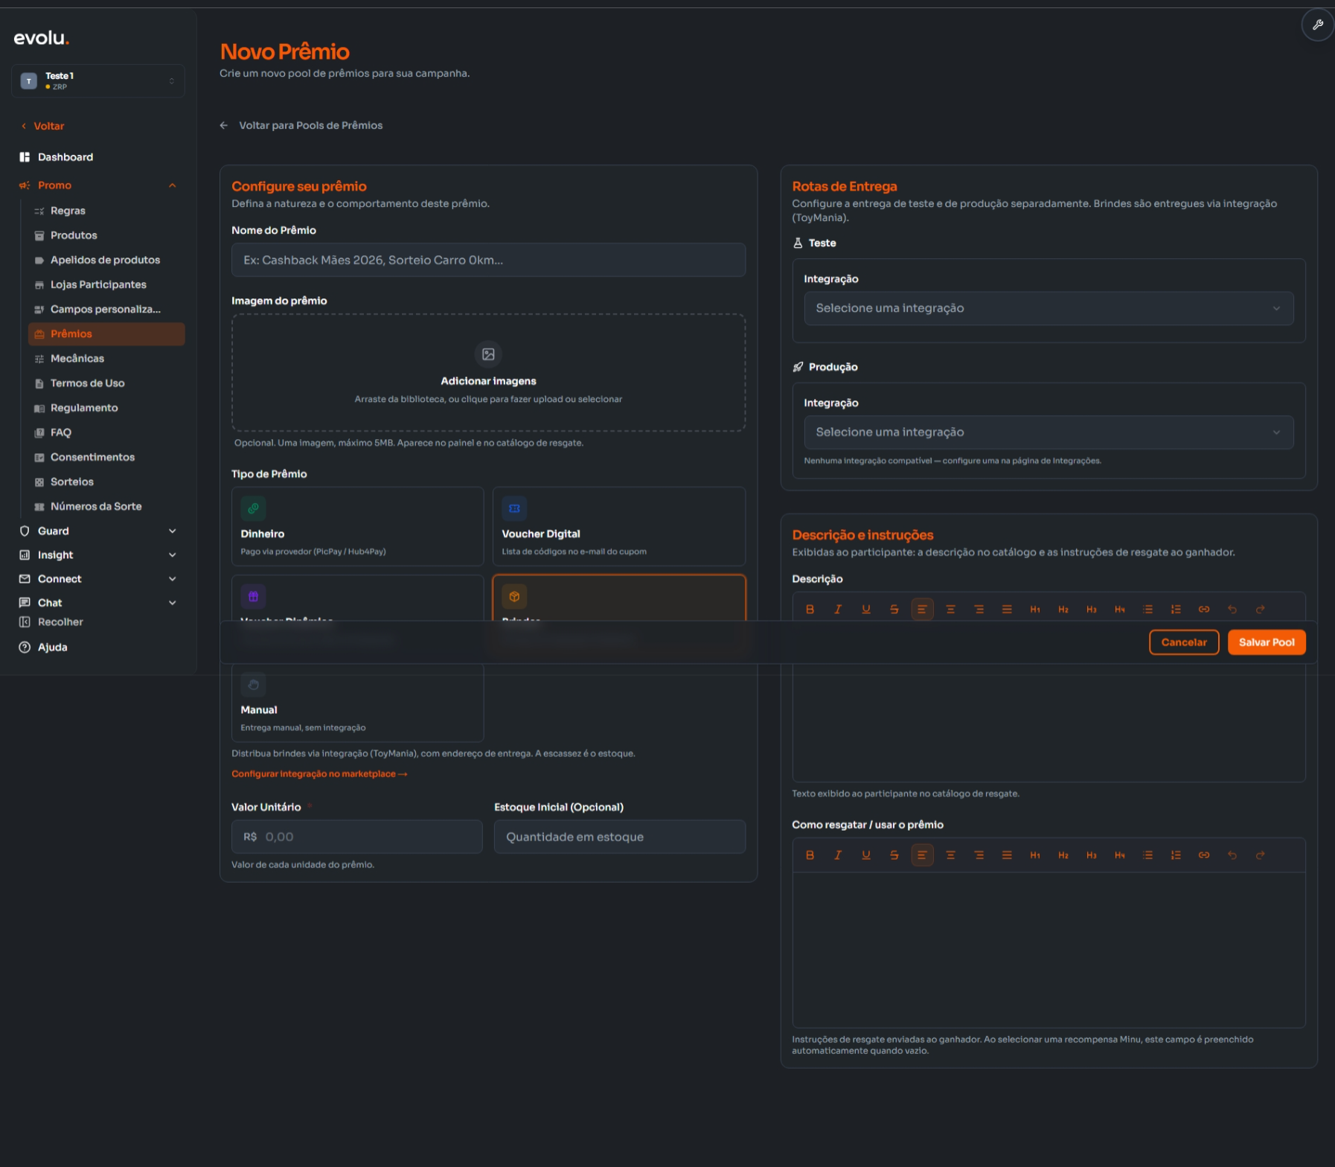
Task: Click the Valor Unitário amount field
Action: point(356,837)
